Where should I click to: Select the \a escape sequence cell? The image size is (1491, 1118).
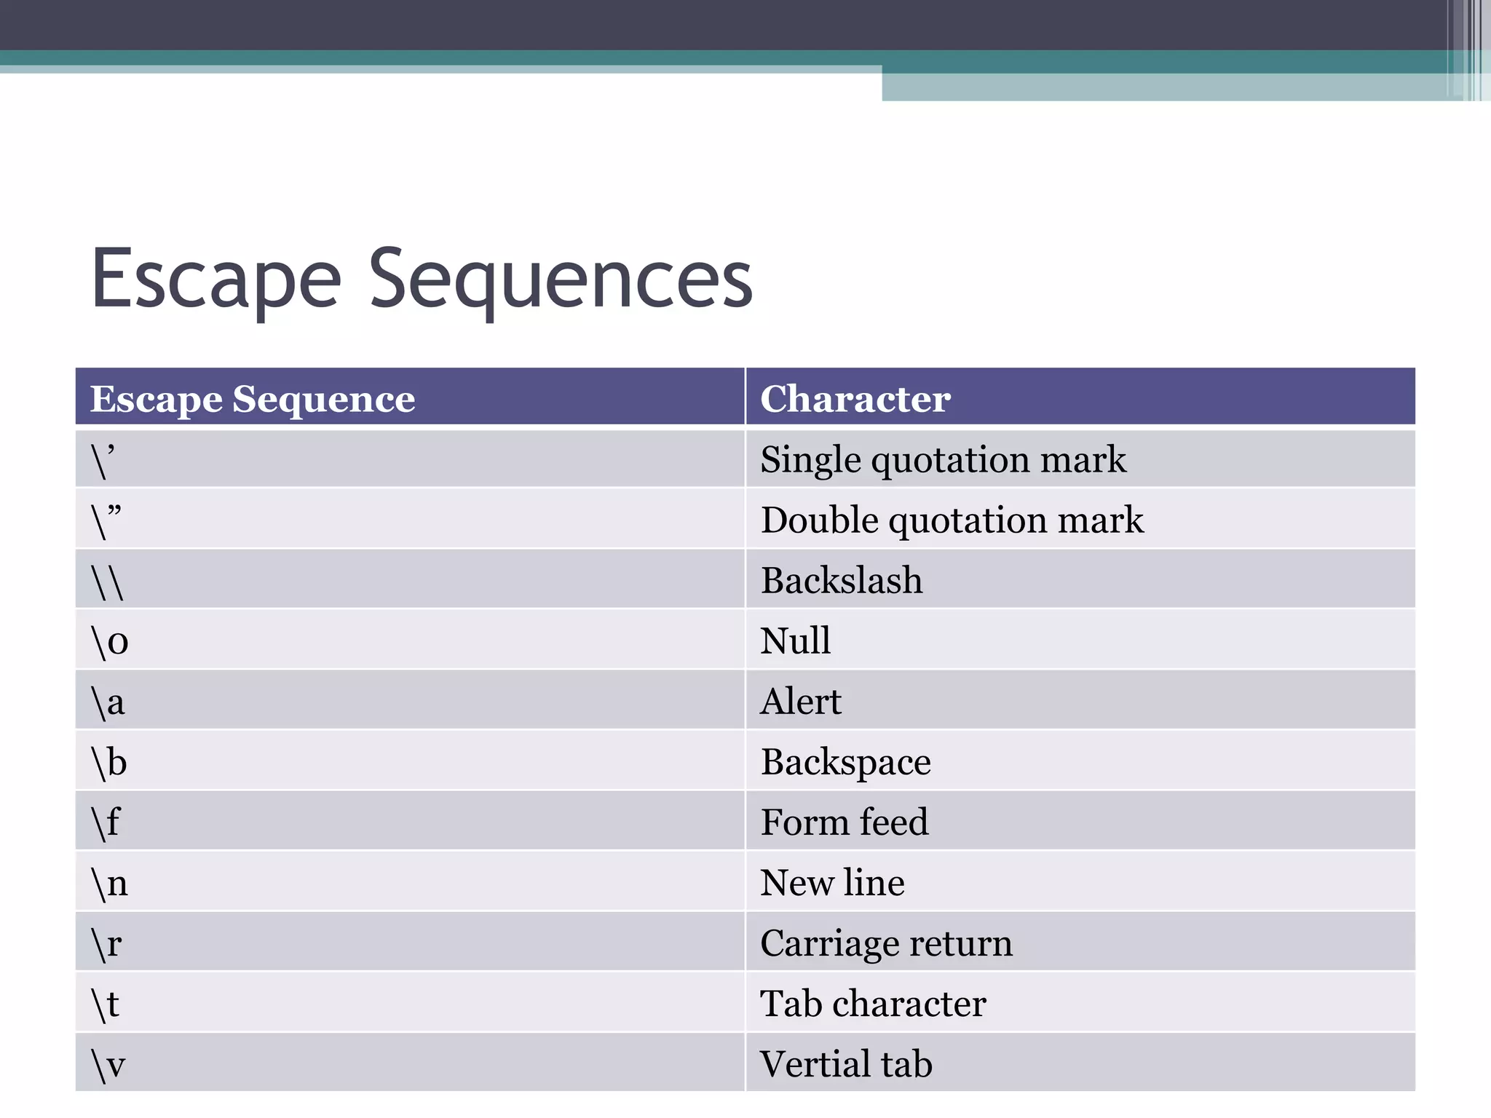click(108, 701)
